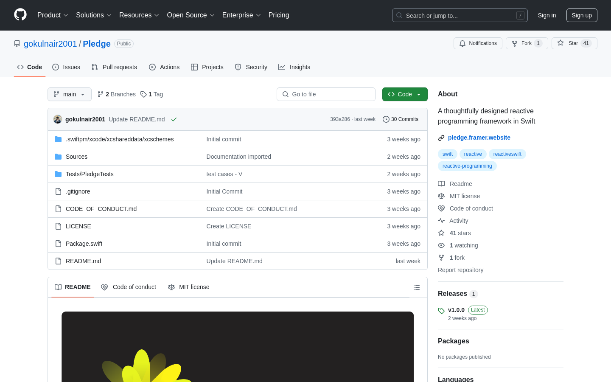611x382 pixels.
Task: Open the MIT license readme tab
Action: pos(189,287)
